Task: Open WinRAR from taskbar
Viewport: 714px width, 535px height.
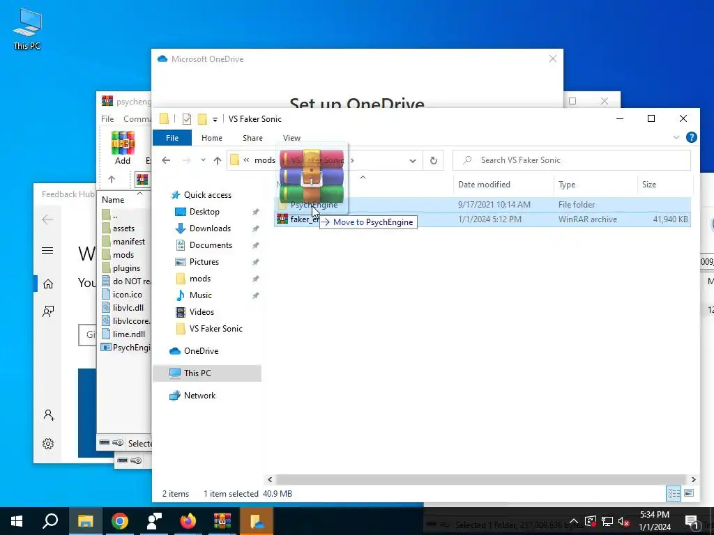Action: point(222,521)
